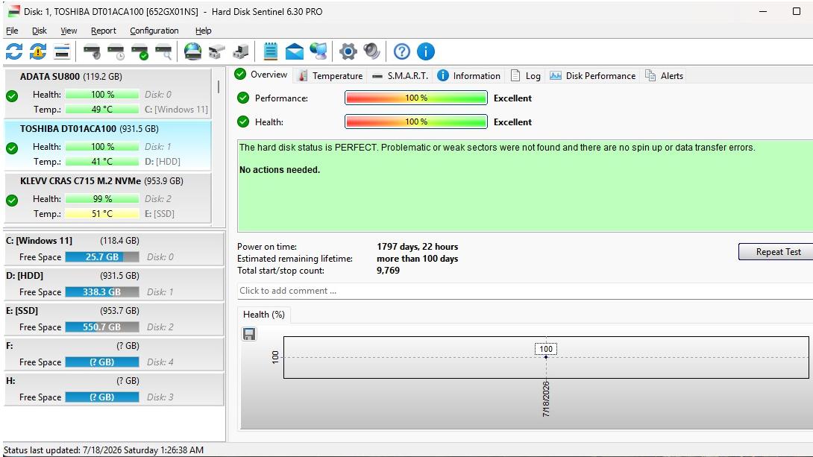This screenshot has height=457, width=813.
Task: Select the F: partition row
Action: [113, 354]
